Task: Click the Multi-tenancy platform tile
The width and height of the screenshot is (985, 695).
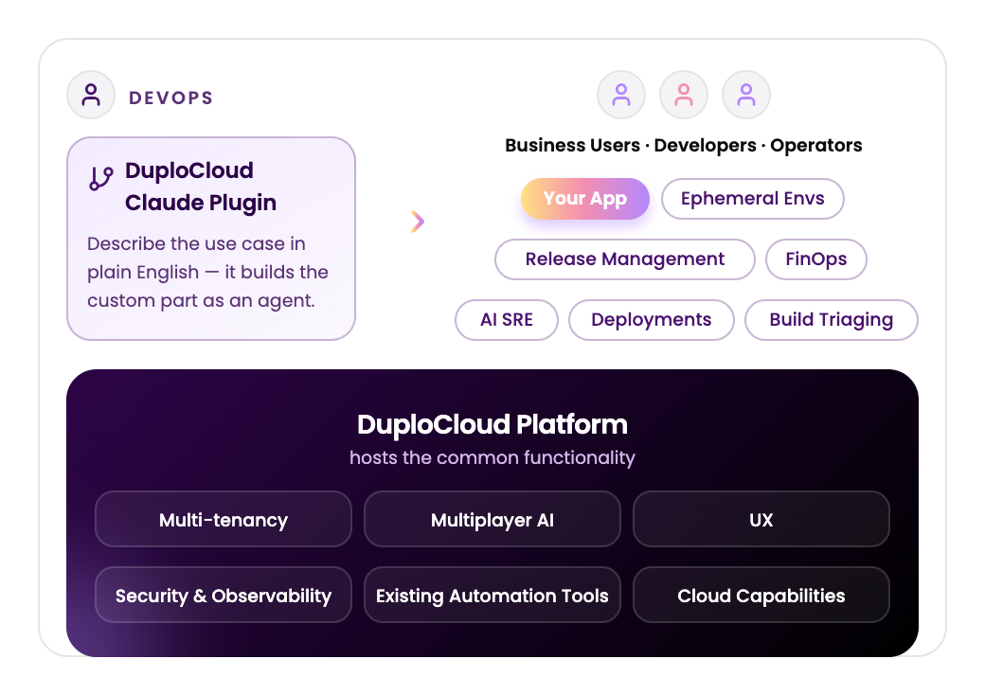Action: tap(224, 519)
